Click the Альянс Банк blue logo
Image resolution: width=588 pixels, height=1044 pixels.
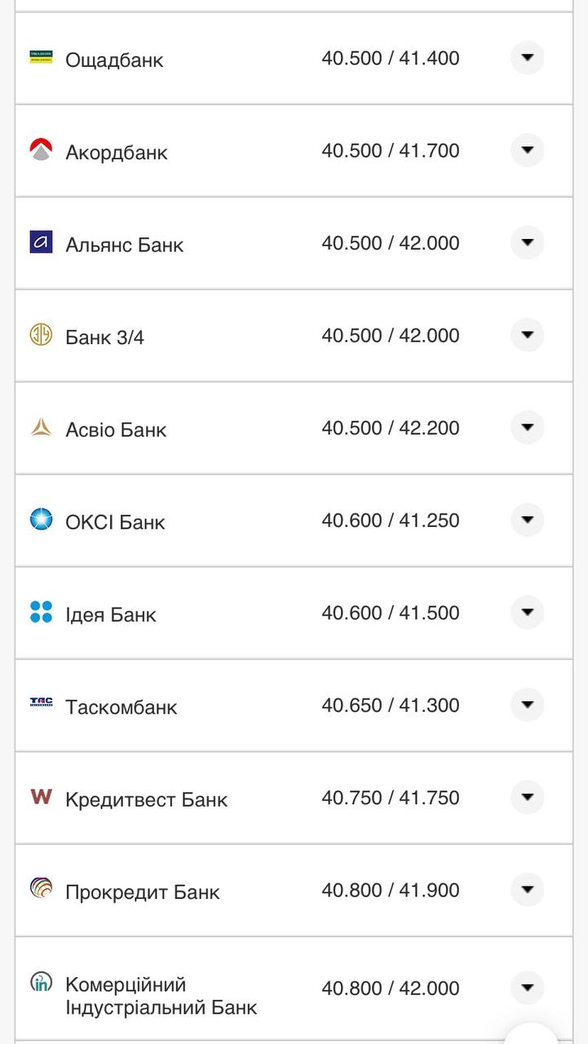41,242
